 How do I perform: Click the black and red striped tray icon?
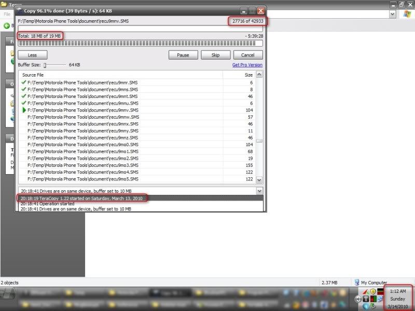click(380, 292)
